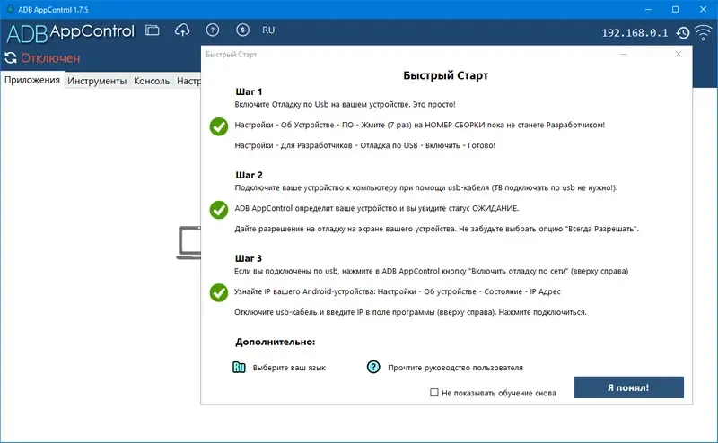Switch to the Приложения tab
Viewport: 718px width, 443px height.
[32, 80]
